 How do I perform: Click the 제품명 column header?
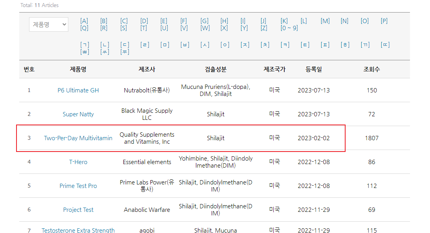click(x=78, y=69)
